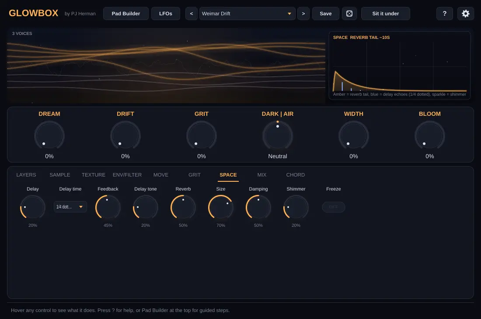Image resolution: width=481 pixels, height=319 pixels.
Task: Click the '70%' value under Size
Action: 221,225
